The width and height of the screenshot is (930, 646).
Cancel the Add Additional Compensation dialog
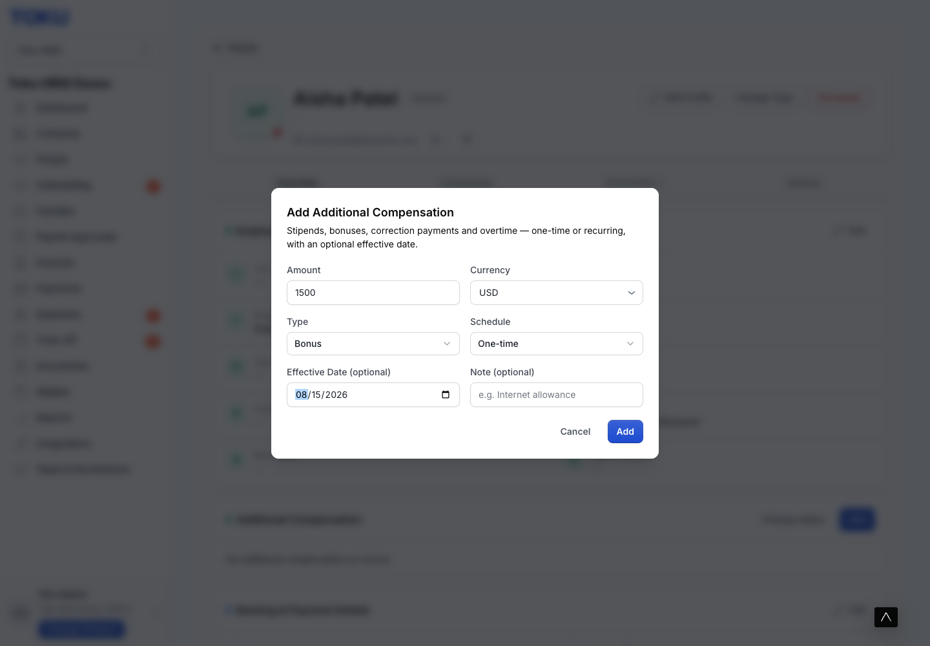[x=575, y=432]
